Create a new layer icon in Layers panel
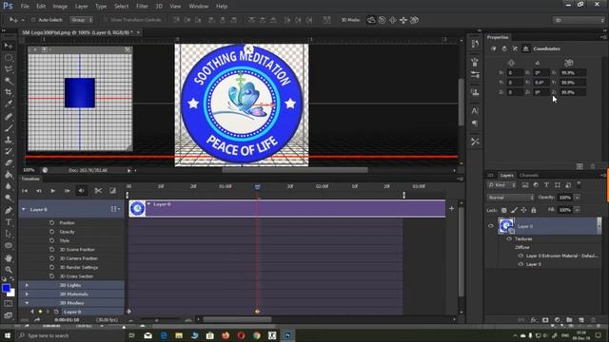The image size is (609, 342). click(x=581, y=320)
